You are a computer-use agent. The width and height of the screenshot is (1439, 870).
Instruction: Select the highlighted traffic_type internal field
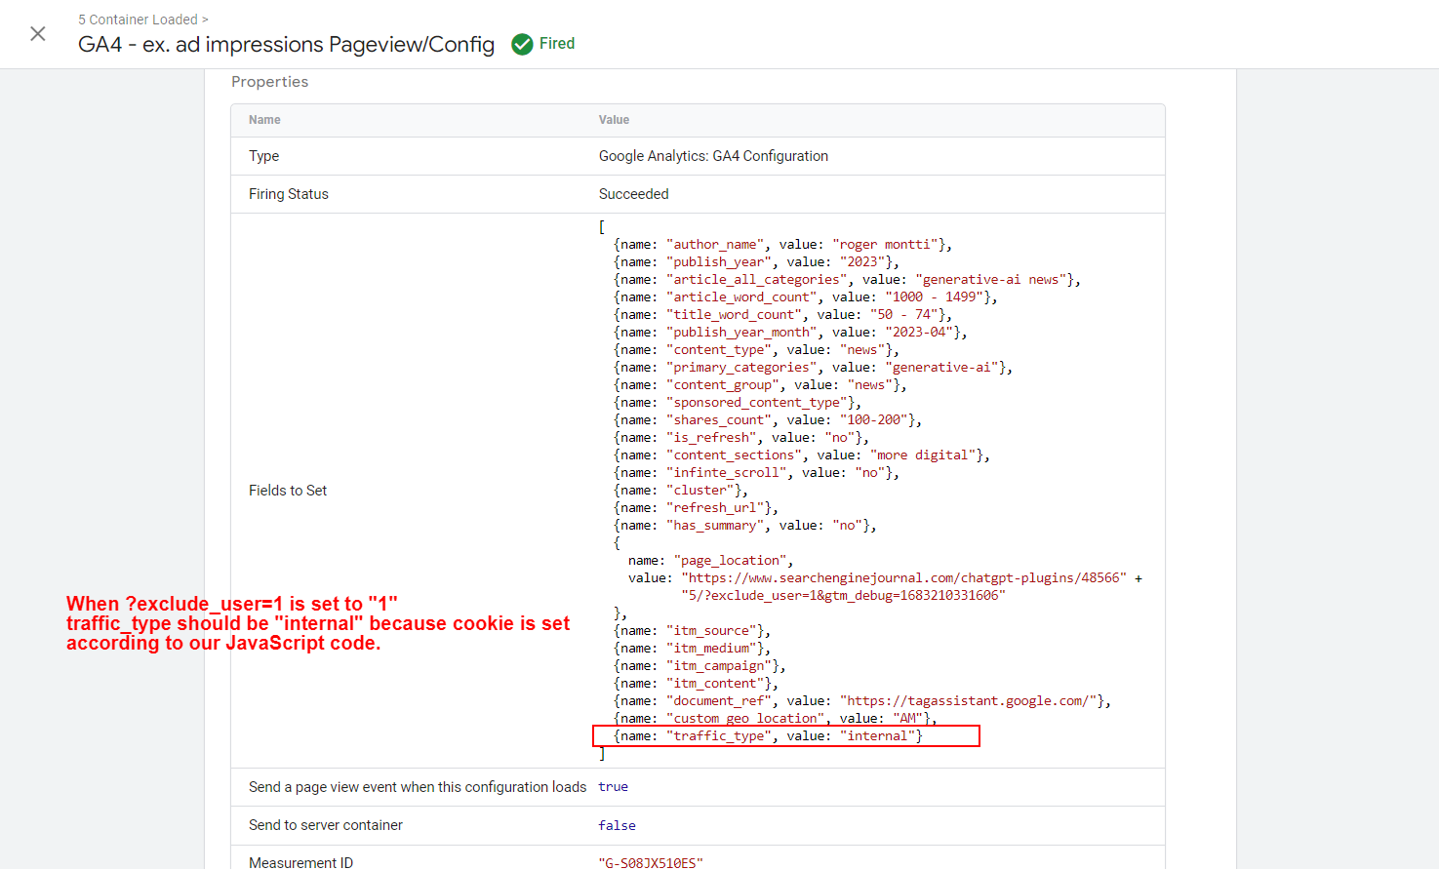(785, 735)
